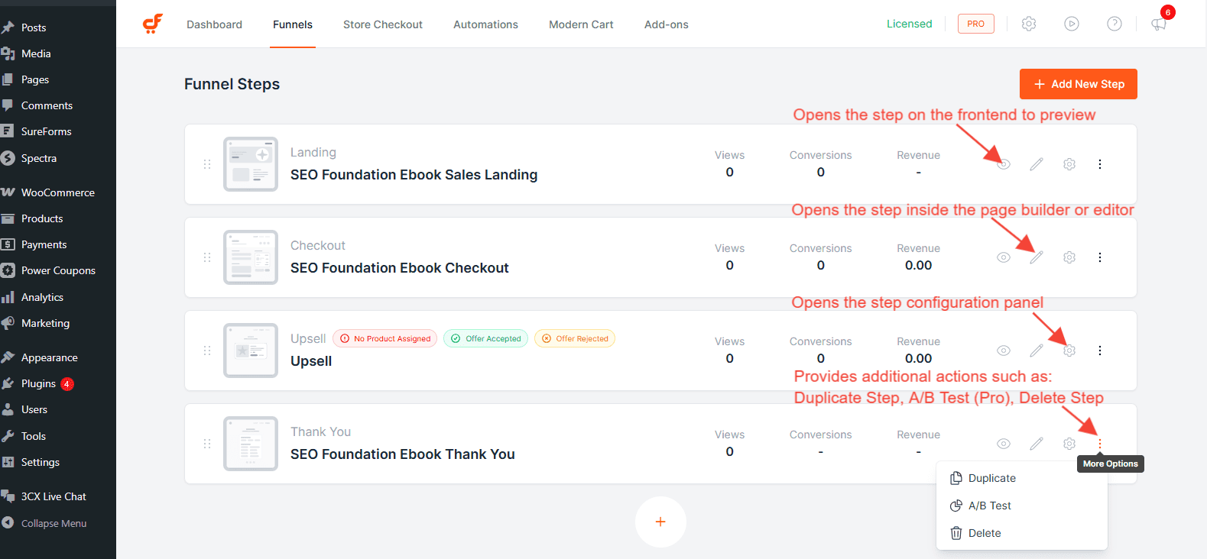Image resolution: width=1207 pixels, height=559 pixels.
Task: Open more options for Upsell step
Action: point(1100,351)
